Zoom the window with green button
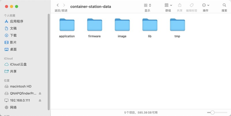Viewport: 231px width, 116px height. pos(16,6)
